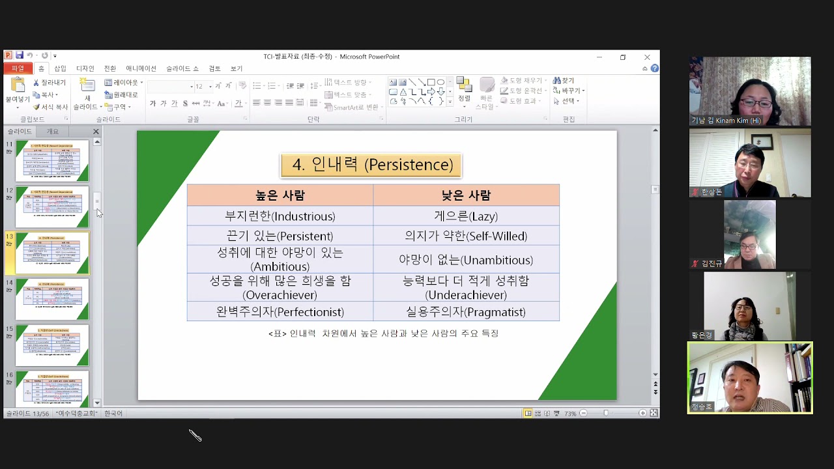Open the Animations (애니메이션) tab

point(141,68)
